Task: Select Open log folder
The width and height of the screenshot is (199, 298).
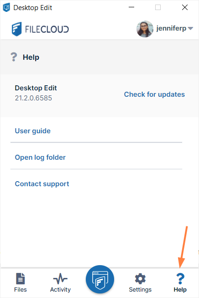Action: click(x=40, y=157)
